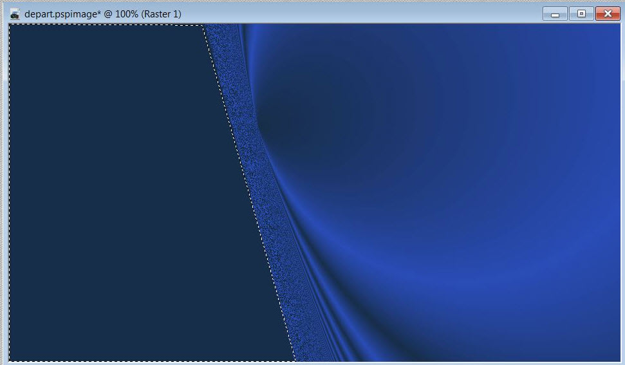Maximize the depart.pspimage window
Image resolution: width=625 pixels, height=365 pixels.
pyautogui.click(x=581, y=14)
